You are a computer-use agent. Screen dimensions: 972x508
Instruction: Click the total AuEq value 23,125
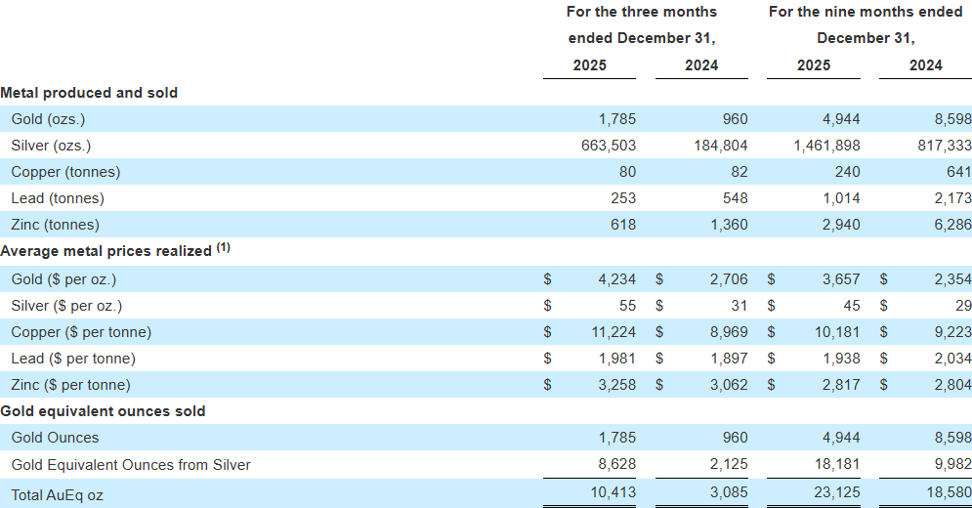pos(837,493)
